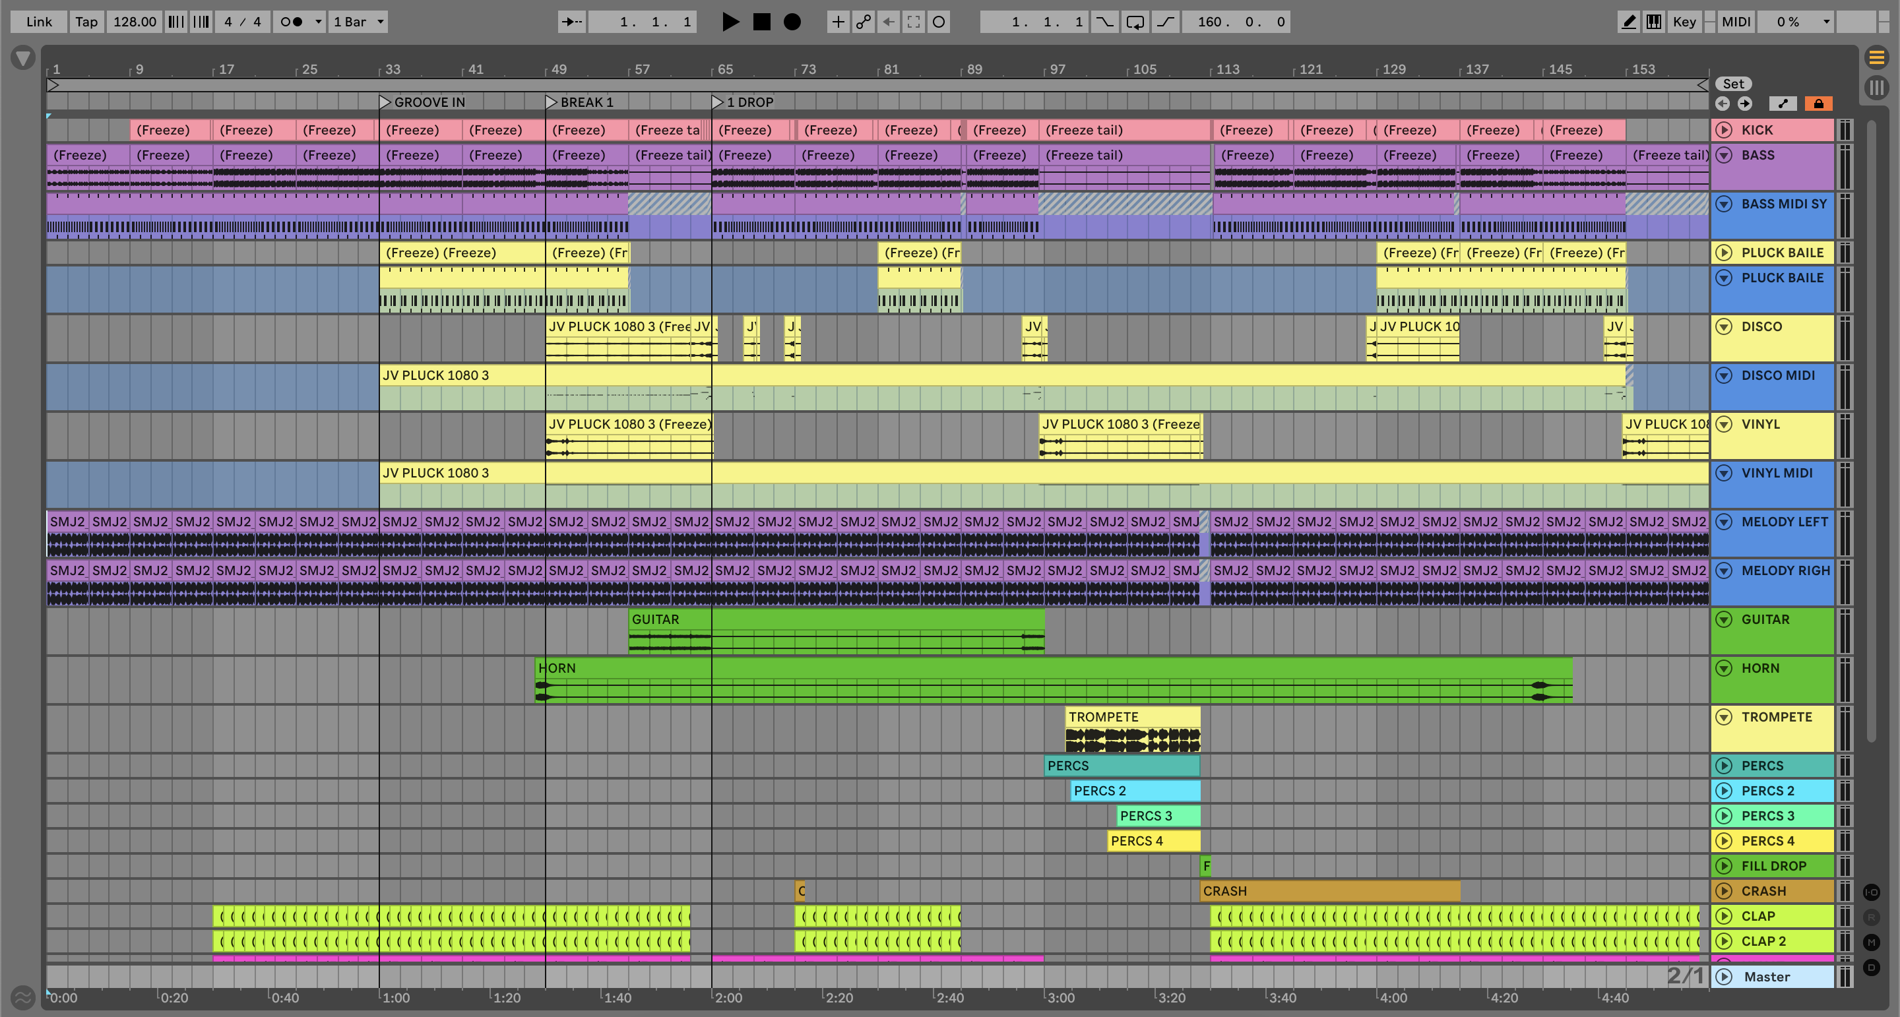1900x1017 pixels.
Task: Click the tempo field showing 128.00
Action: pos(134,21)
